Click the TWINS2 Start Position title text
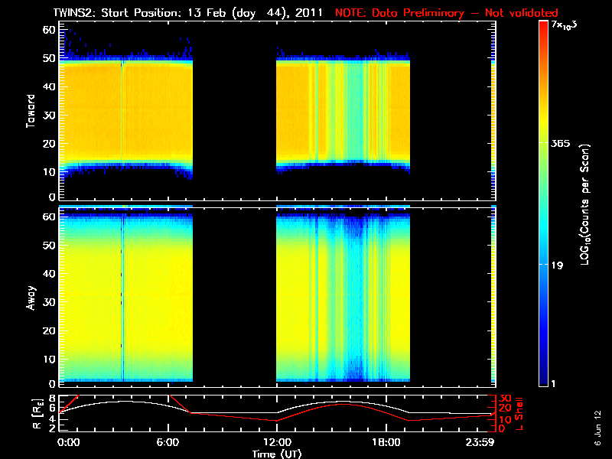This screenshot has height=459, width=612. click(188, 13)
